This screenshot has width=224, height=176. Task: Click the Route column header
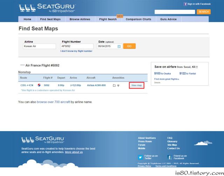point(23,78)
